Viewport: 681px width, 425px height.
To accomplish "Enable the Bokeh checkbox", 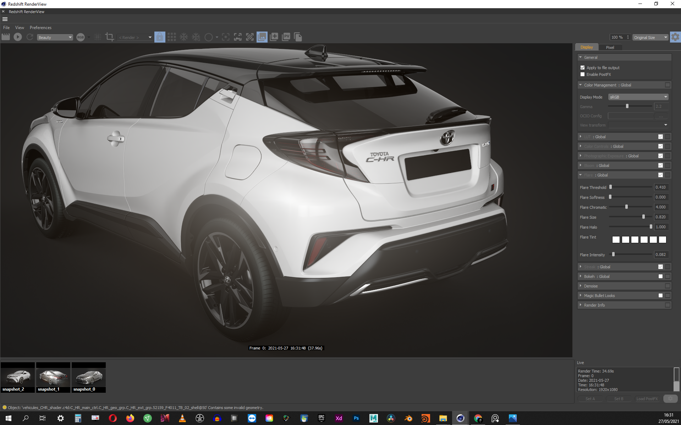I will point(660,276).
